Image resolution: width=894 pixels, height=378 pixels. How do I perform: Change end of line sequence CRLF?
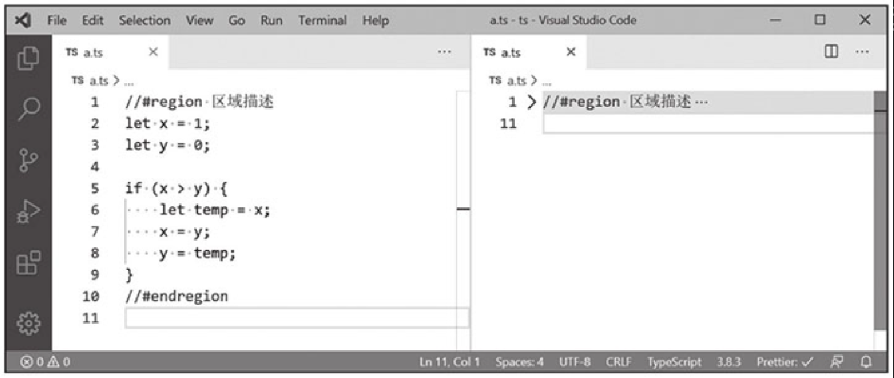[618, 361]
